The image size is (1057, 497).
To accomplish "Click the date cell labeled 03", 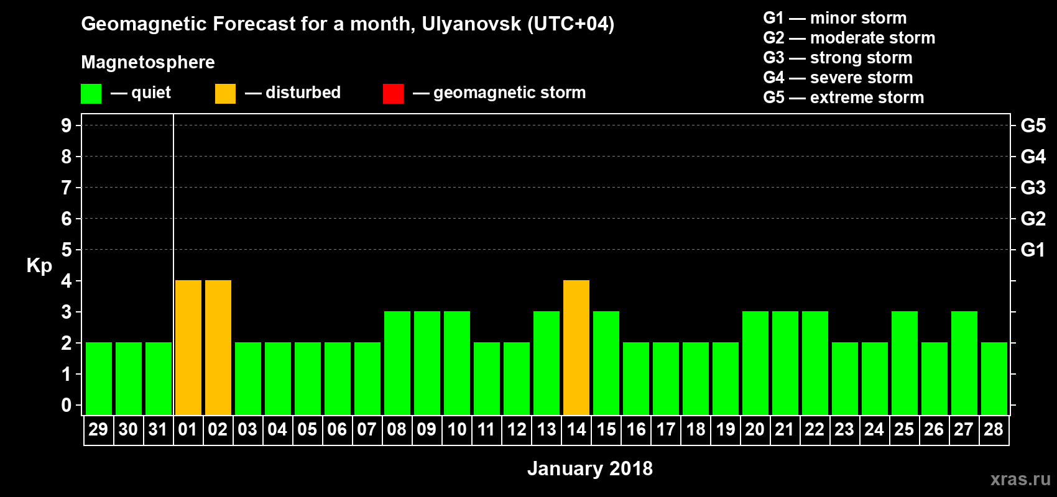I will (247, 430).
